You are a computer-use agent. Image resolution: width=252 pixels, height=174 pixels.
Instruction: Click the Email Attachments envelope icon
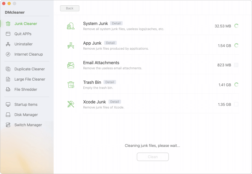click(x=71, y=65)
